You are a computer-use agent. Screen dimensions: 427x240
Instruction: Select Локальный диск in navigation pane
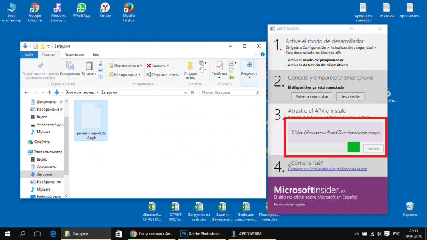[x=47, y=124]
